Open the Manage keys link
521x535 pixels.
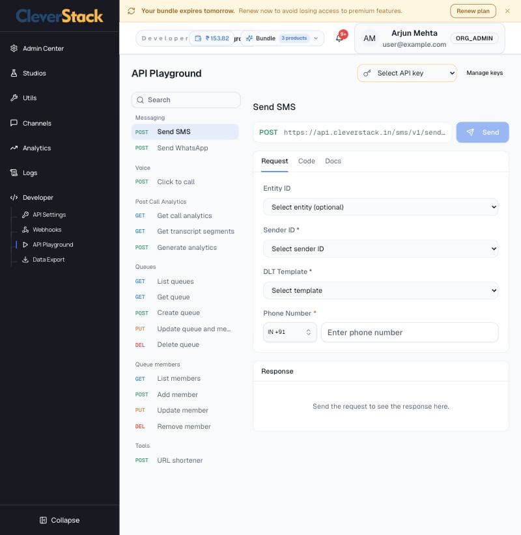(485, 73)
